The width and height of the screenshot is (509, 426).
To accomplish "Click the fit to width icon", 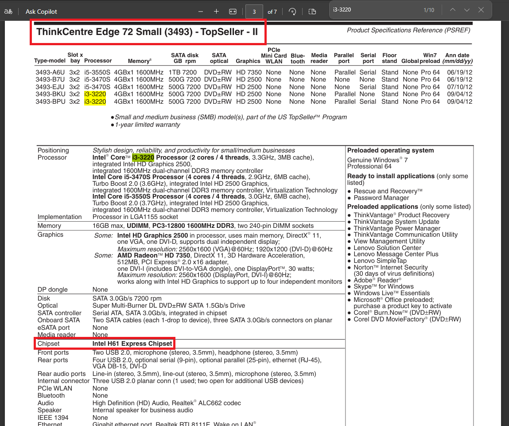I will pyautogui.click(x=233, y=12).
